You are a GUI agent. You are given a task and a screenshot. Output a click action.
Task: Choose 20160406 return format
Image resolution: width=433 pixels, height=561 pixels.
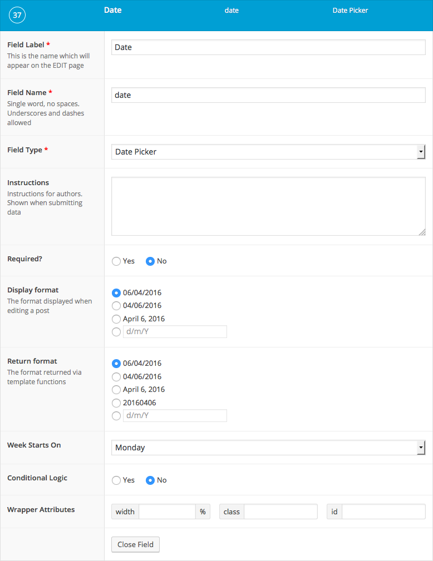tap(116, 403)
